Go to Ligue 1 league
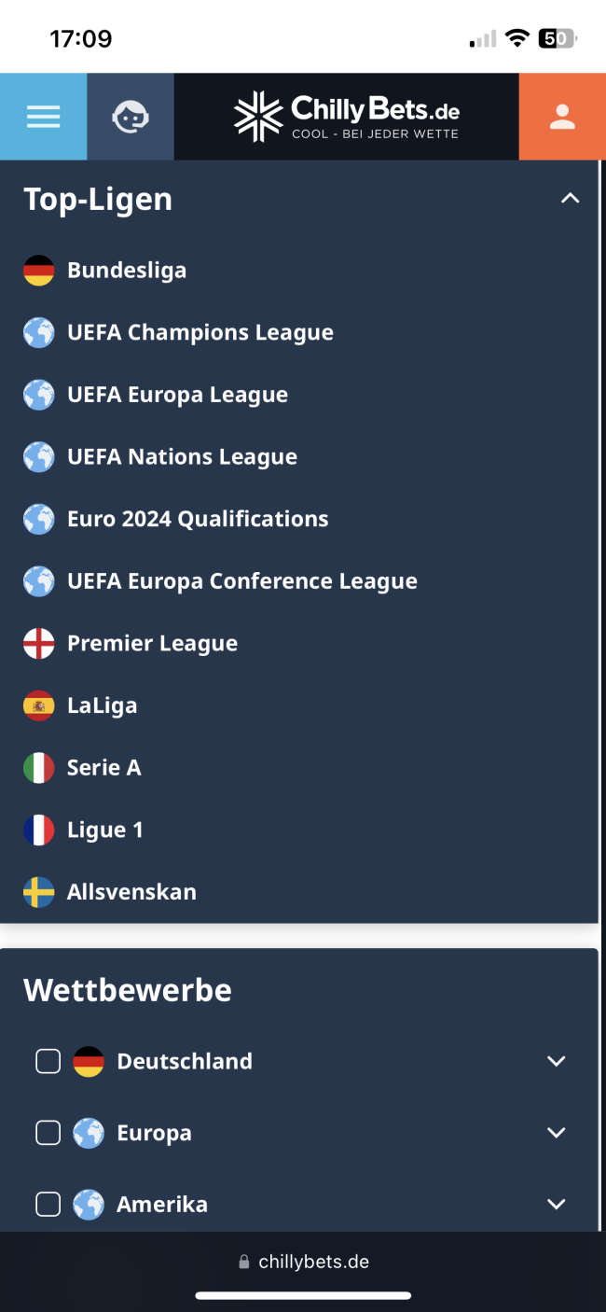Viewport: 606px width, 1312px height. coord(105,830)
